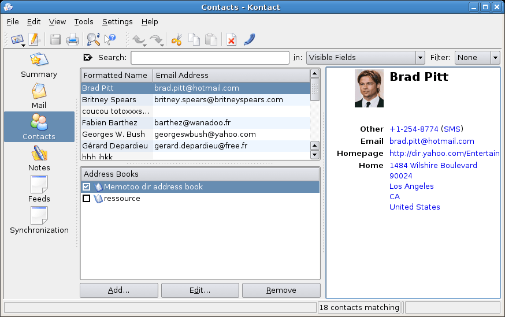505x317 pixels.
Task: Uncheck the Memotoo dir address book checkbox
Action: coord(86,187)
